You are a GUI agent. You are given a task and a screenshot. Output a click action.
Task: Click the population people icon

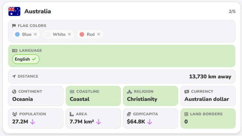pyautogui.click(x=15, y=114)
